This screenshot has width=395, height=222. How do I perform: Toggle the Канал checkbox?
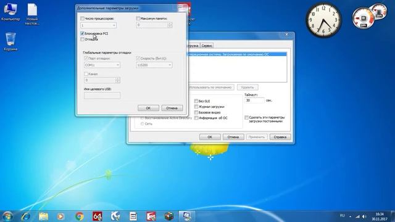coord(86,74)
